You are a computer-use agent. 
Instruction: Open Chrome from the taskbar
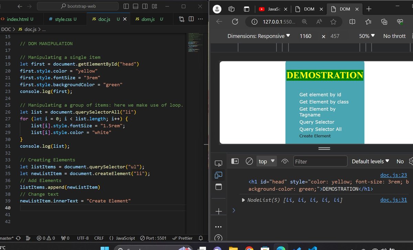(249, 248)
